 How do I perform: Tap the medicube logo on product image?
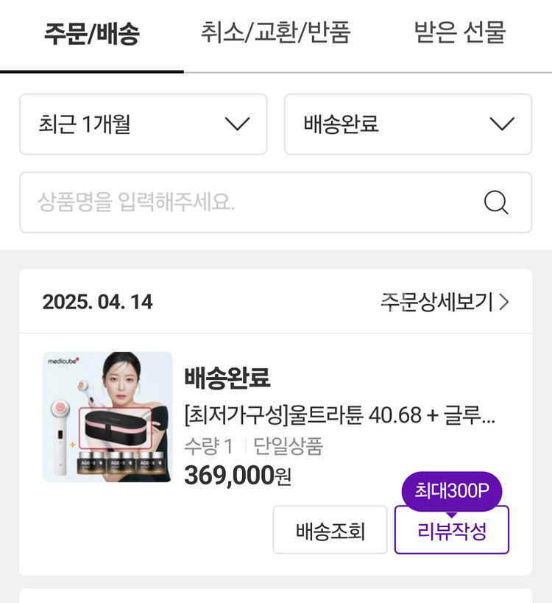tap(63, 361)
